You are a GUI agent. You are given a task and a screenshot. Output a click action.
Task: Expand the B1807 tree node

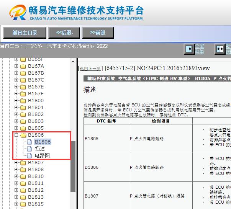[16, 163]
